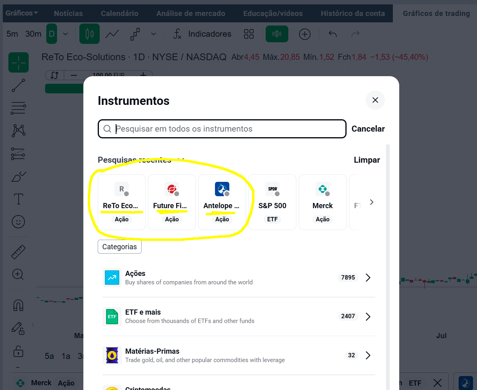Select the step line chart style
The width and height of the screenshot is (477, 390).
point(135,34)
